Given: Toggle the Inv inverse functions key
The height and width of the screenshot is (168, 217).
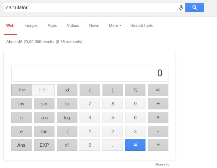Looking at the screenshot, I should coord(21,104).
